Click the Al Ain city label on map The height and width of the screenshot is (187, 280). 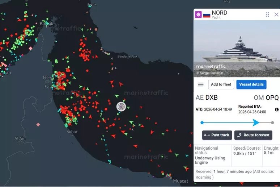click(x=20, y=138)
